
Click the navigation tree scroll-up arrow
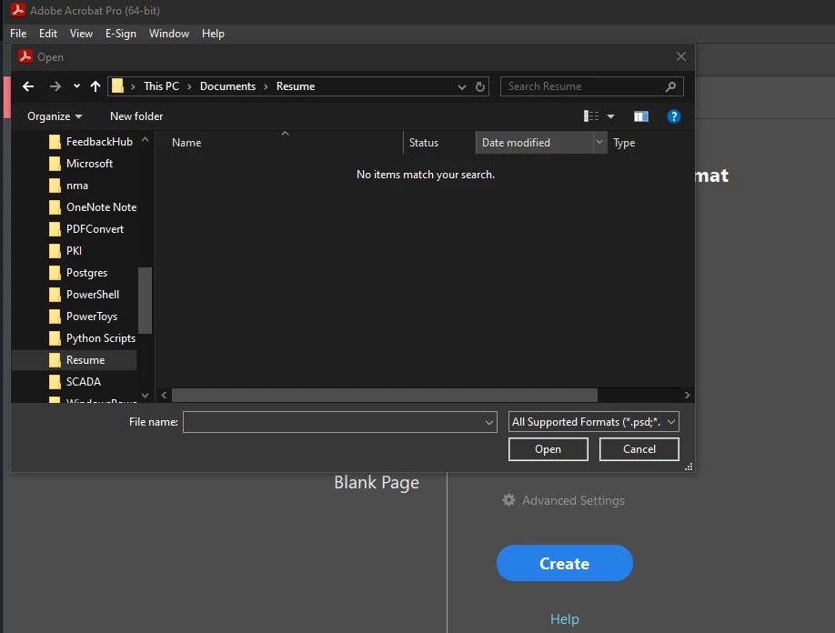(145, 139)
